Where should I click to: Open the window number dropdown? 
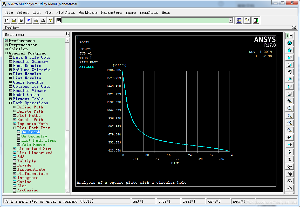pos(291,36)
